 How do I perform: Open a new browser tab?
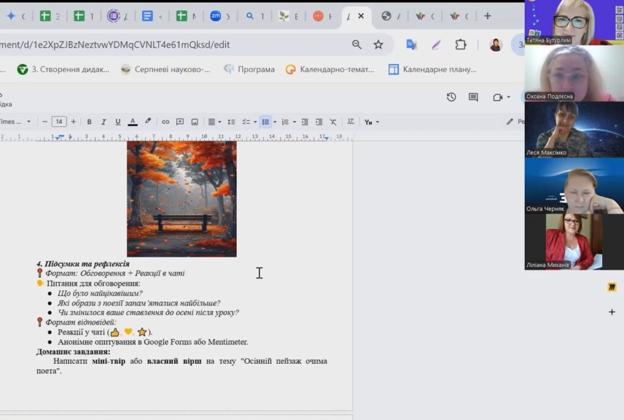(487, 16)
